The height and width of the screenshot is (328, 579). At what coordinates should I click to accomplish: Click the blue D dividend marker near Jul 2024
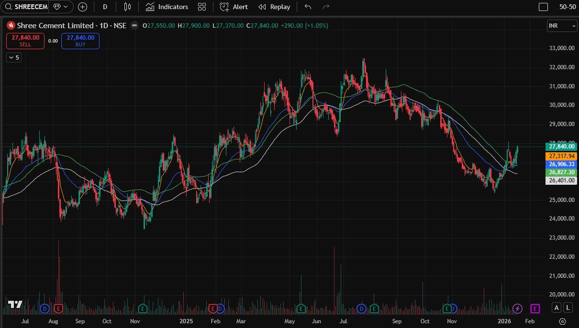(45, 308)
